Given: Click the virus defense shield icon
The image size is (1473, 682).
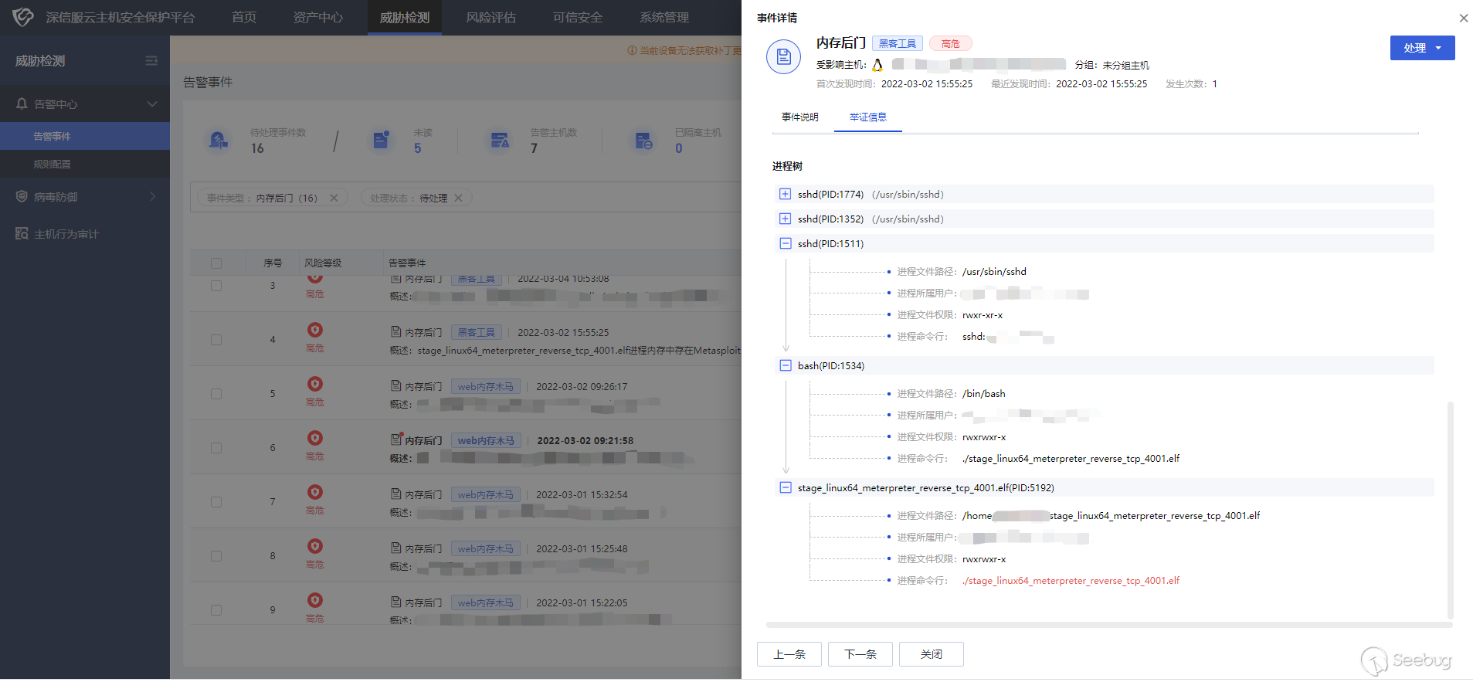Looking at the screenshot, I should click(x=22, y=197).
